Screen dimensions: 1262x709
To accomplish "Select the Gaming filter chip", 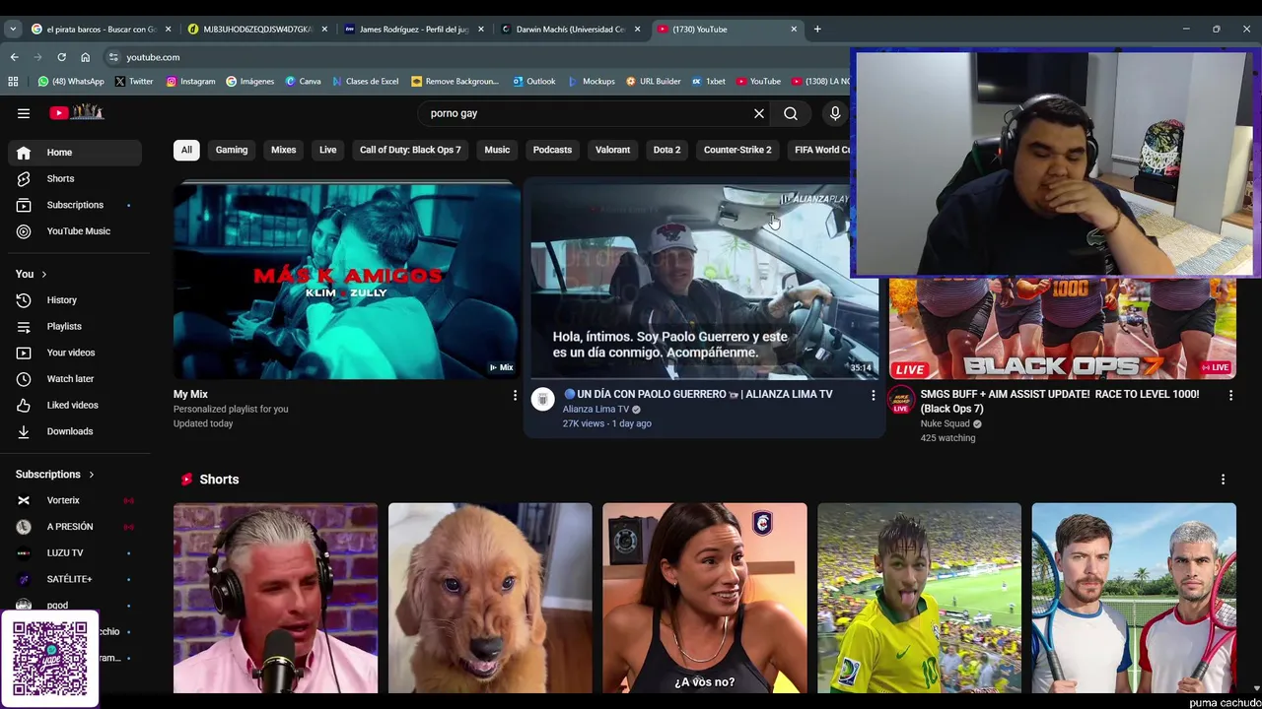I will [x=232, y=150].
